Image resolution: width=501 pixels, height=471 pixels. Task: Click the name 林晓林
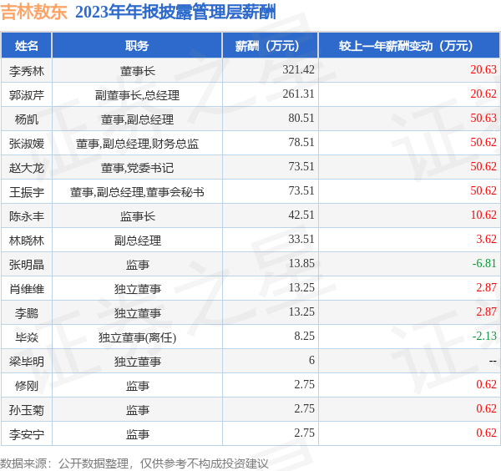coord(27,240)
